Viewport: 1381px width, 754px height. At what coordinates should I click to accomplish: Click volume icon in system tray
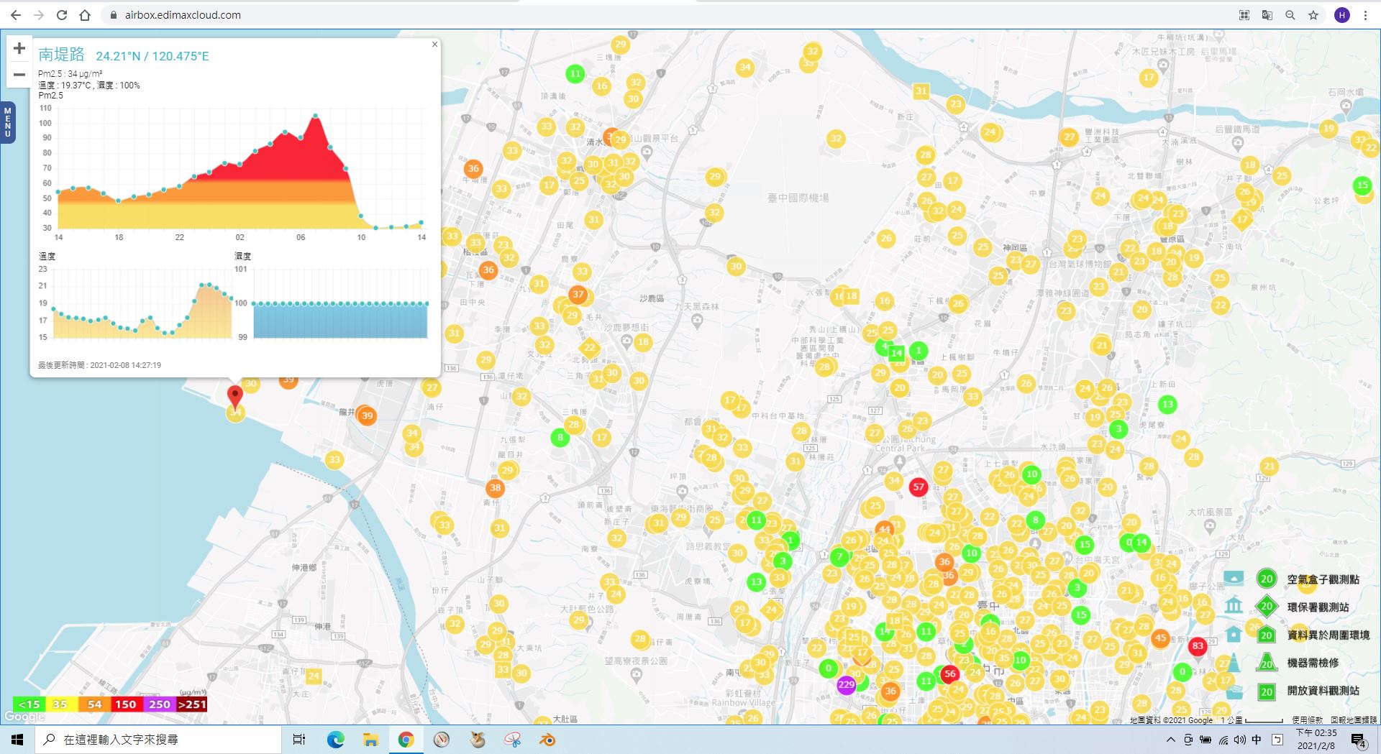1240,740
